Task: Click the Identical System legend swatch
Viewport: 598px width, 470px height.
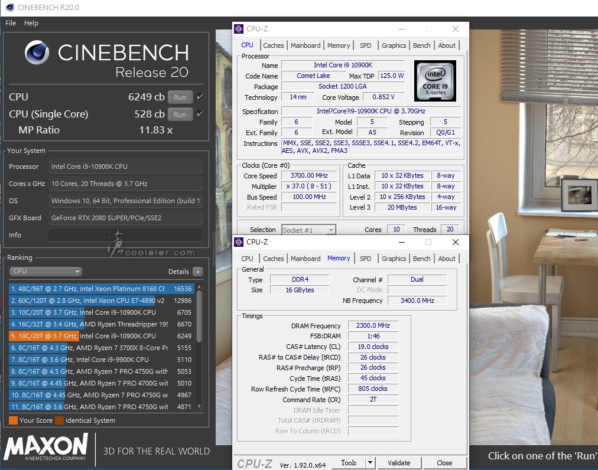Action: click(59, 420)
